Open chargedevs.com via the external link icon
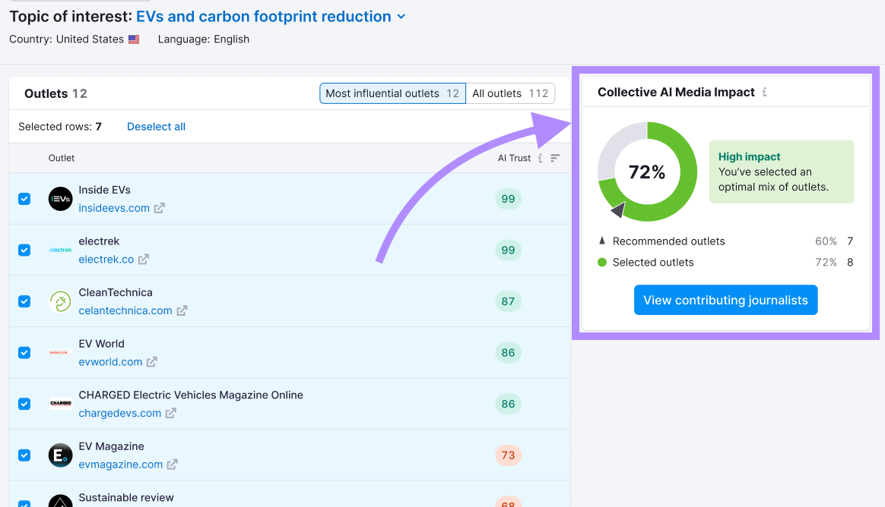Viewport: 885px width, 507px height. [171, 414]
